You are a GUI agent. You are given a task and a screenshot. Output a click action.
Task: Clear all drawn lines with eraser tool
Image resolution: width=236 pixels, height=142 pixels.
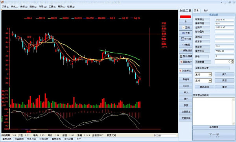186,50
